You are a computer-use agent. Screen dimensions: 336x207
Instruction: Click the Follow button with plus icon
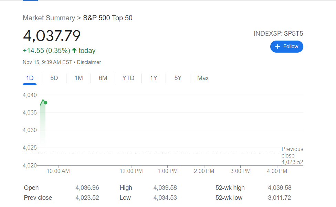(x=286, y=46)
